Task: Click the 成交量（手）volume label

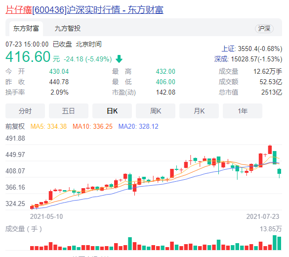Action: click(x=24, y=229)
